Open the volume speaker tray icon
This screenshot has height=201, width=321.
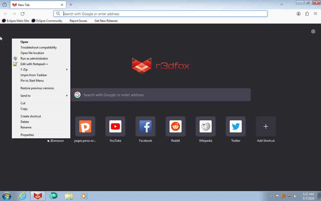(296, 196)
